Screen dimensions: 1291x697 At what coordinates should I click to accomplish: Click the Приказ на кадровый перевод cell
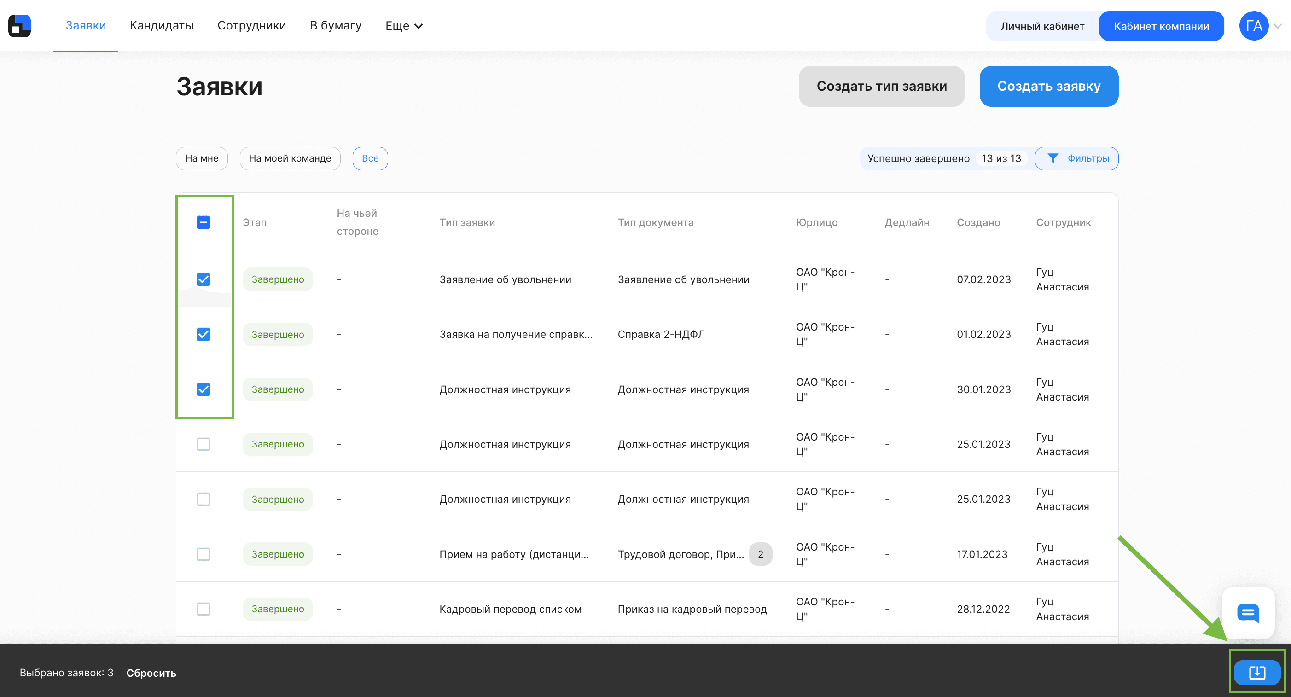692,610
